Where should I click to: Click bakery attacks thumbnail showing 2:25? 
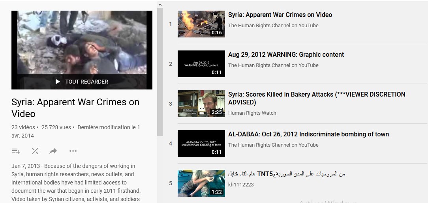pos(201,104)
